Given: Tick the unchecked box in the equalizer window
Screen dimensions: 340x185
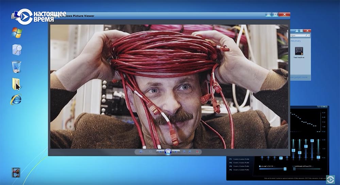Looking at the screenshot, I should 293,166.
